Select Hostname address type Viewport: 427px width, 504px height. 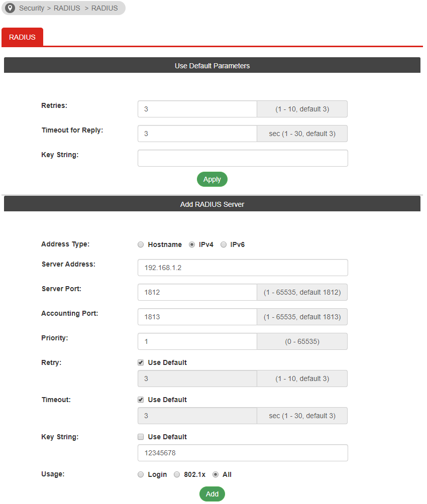pos(141,244)
